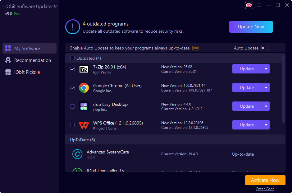Uncheck the 7-Zip 26.01 checkbox
The width and height of the screenshot is (292, 193).
point(72,69)
